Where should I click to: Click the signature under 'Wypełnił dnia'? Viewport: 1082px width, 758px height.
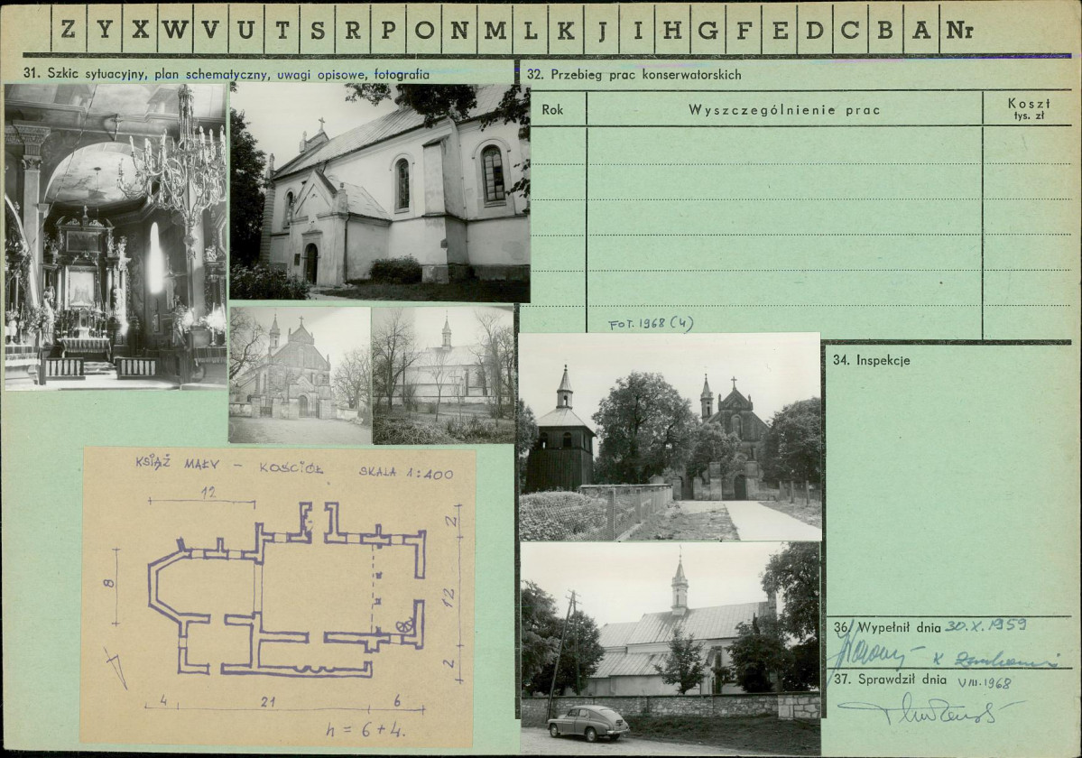(x=946, y=653)
